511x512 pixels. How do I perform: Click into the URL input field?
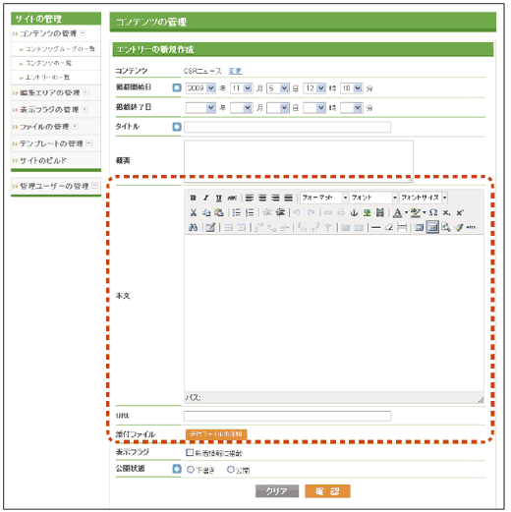(287, 416)
